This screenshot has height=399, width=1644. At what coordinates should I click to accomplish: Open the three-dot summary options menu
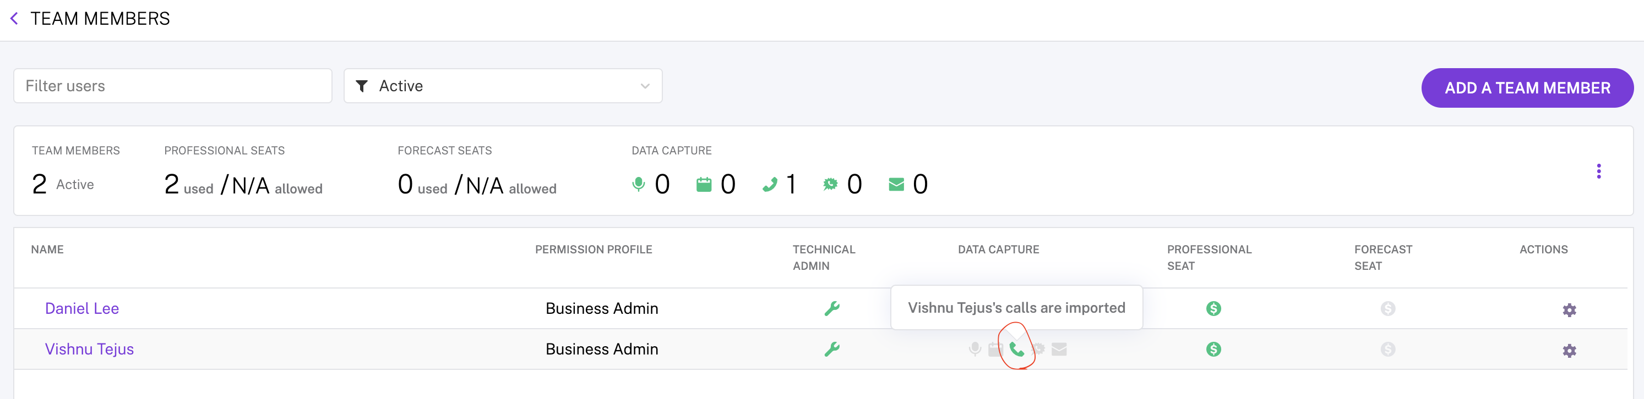click(1599, 171)
